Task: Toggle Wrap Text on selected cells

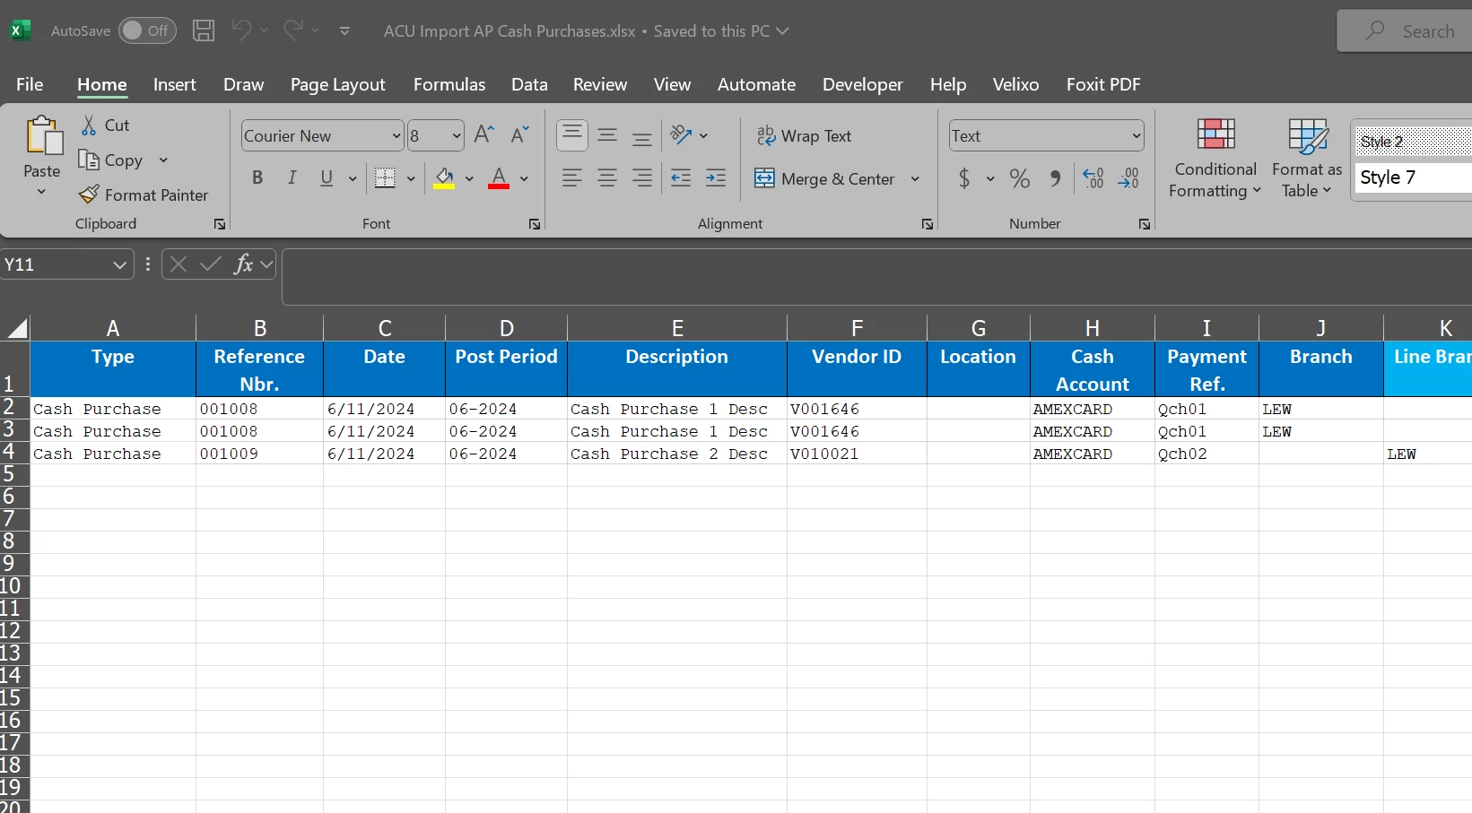Action: click(x=804, y=135)
